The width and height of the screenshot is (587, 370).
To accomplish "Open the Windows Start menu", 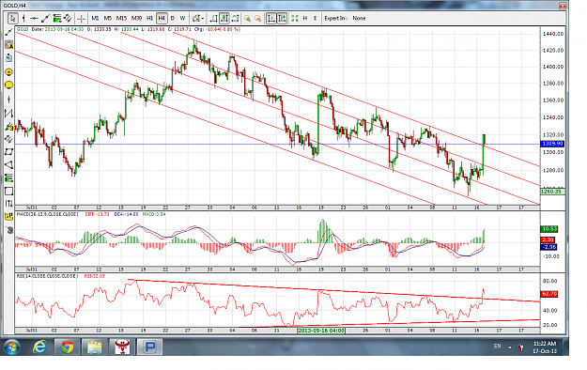I will click(x=12, y=347).
